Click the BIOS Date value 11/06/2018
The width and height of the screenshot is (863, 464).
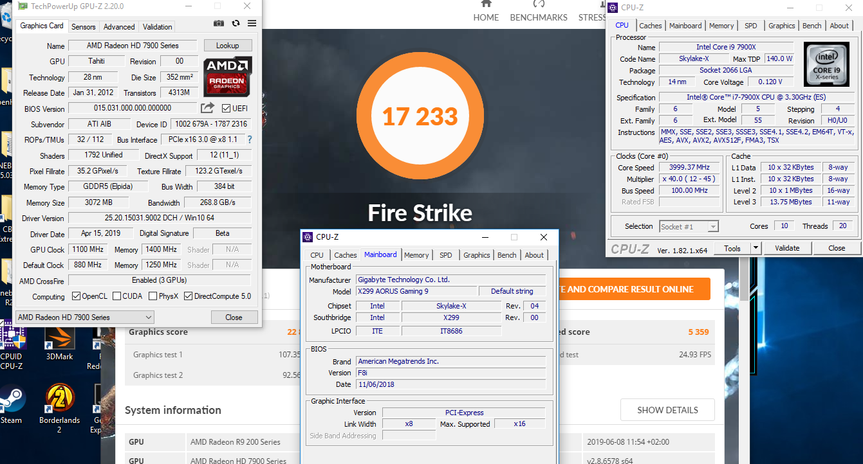click(x=450, y=384)
